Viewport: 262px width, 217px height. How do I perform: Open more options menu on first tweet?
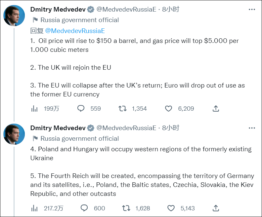click(x=251, y=10)
